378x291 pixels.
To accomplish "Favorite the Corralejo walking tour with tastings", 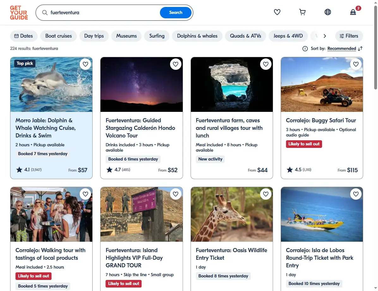I will pos(85,194).
